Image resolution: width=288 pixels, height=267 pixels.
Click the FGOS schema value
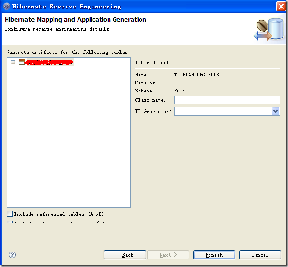pyautogui.click(x=180, y=91)
